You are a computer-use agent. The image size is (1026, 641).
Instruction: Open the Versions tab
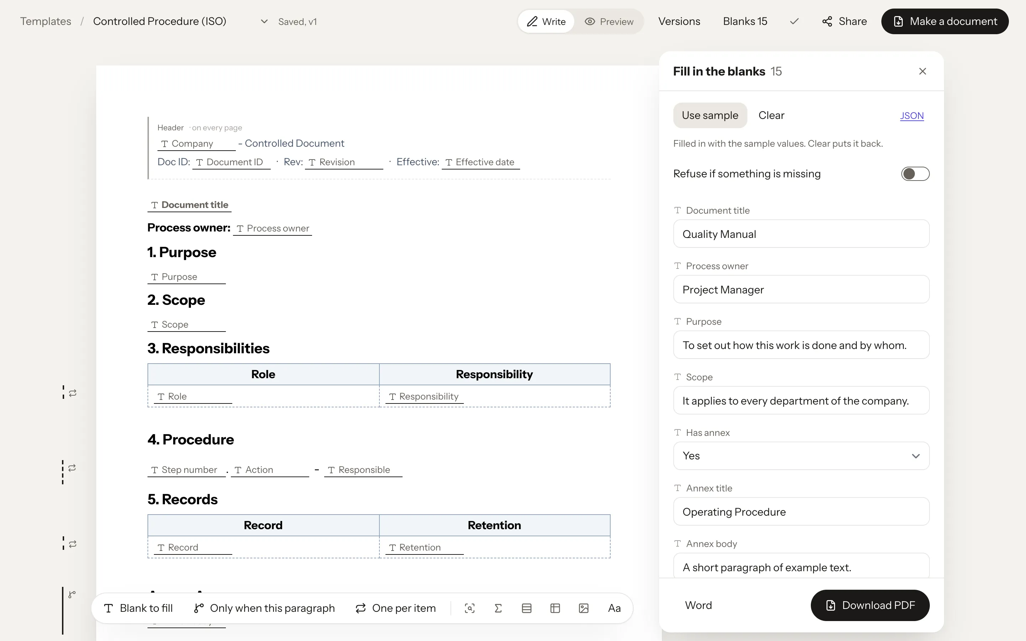pyautogui.click(x=679, y=21)
